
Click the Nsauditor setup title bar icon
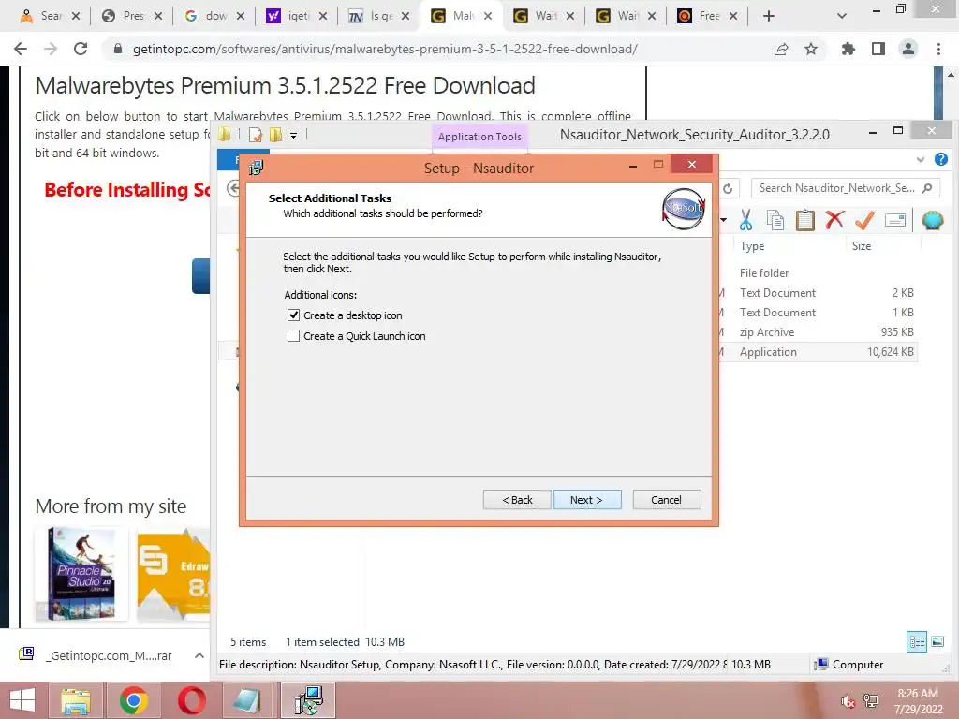coord(256,168)
